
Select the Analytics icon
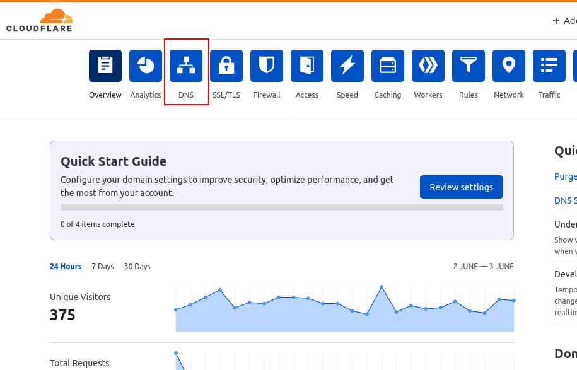146,66
